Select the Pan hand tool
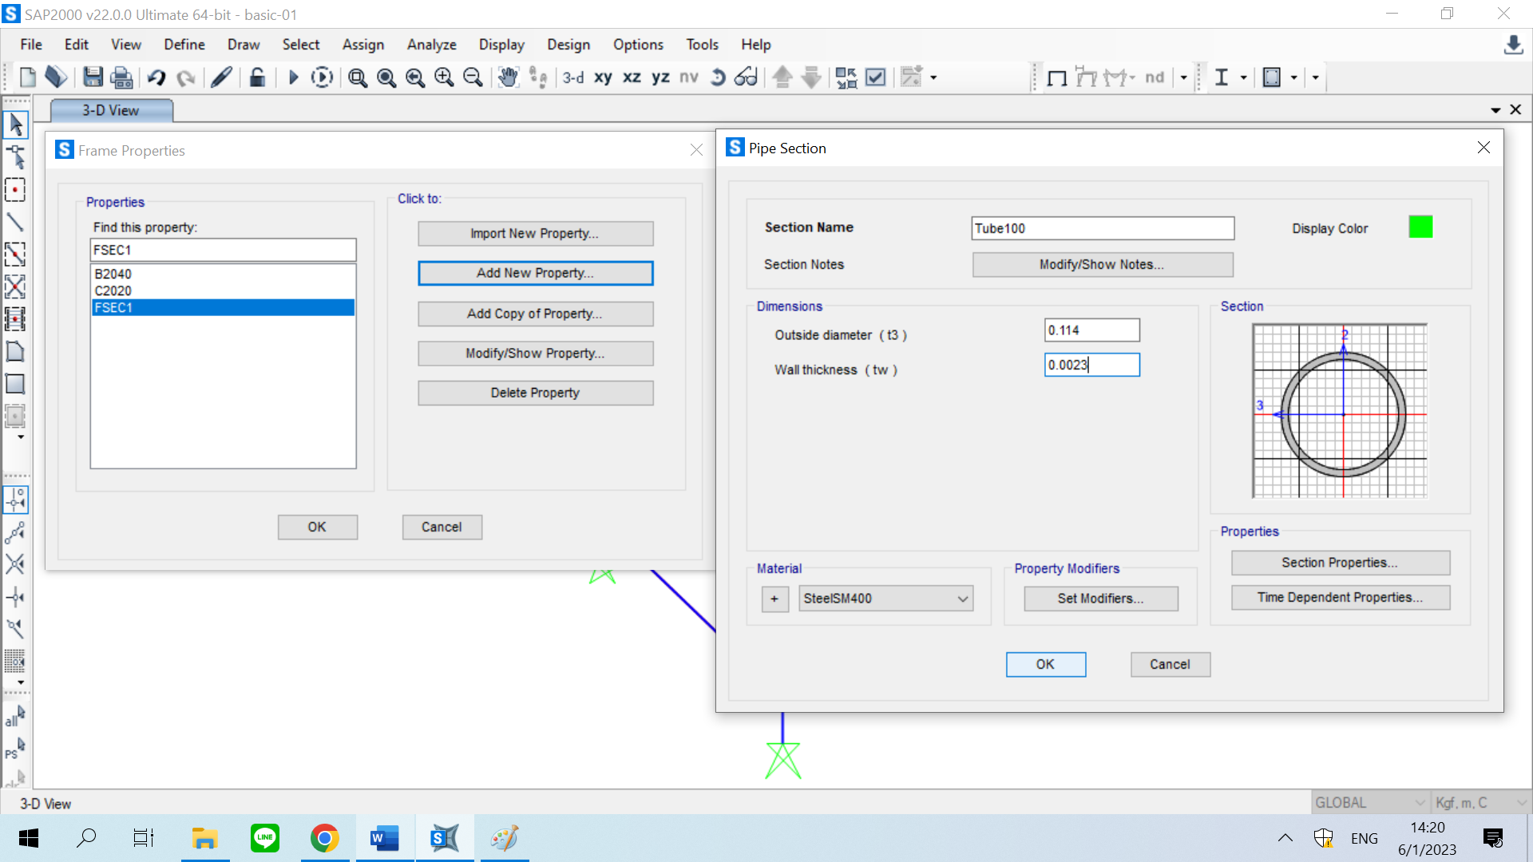 508,77
